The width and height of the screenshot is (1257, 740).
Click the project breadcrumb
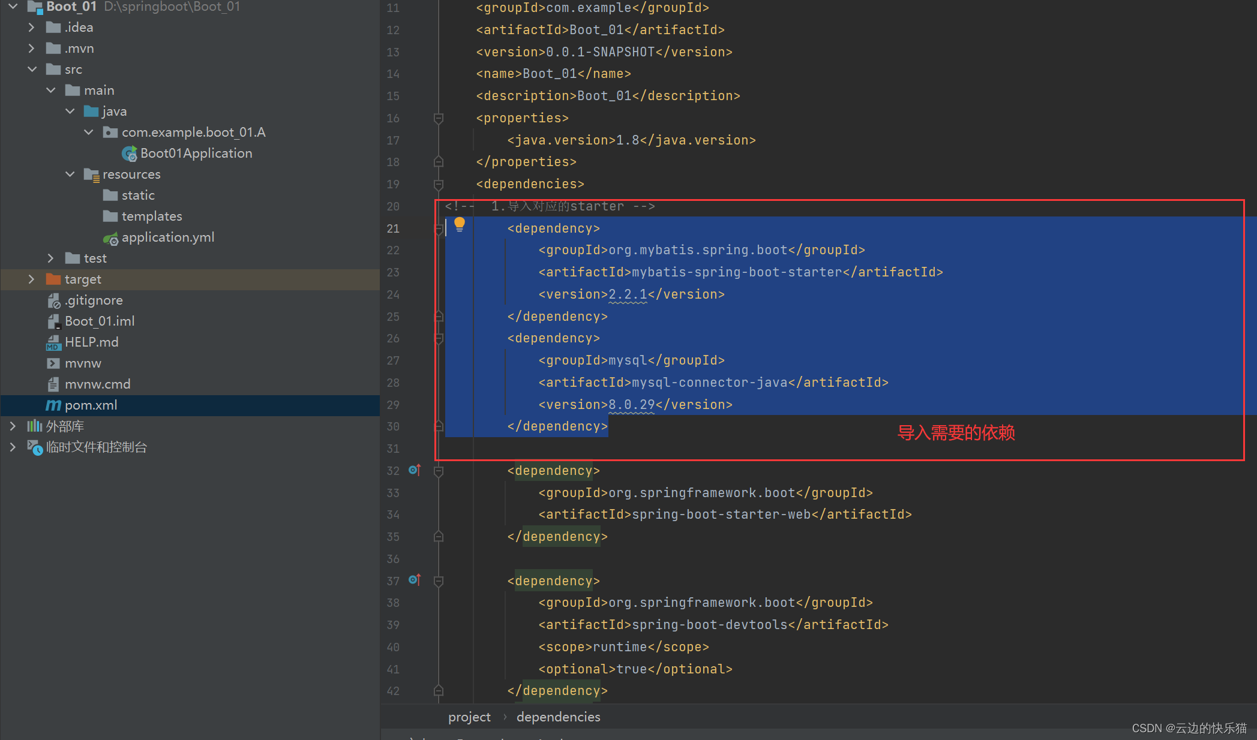(469, 717)
